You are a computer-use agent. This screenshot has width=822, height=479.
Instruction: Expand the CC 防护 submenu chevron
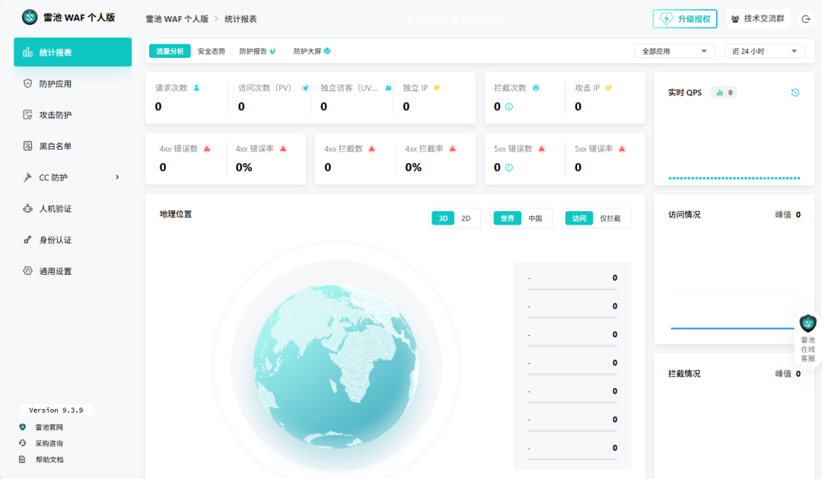[117, 177]
